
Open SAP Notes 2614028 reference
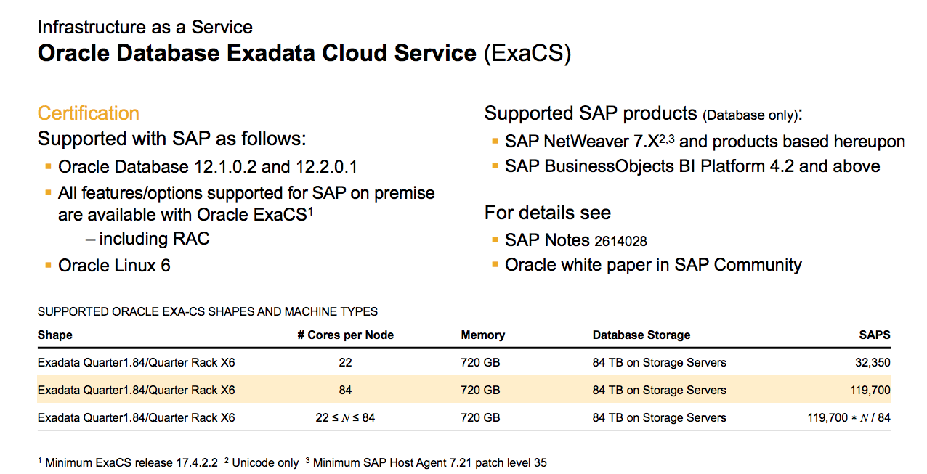coord(575,240)
